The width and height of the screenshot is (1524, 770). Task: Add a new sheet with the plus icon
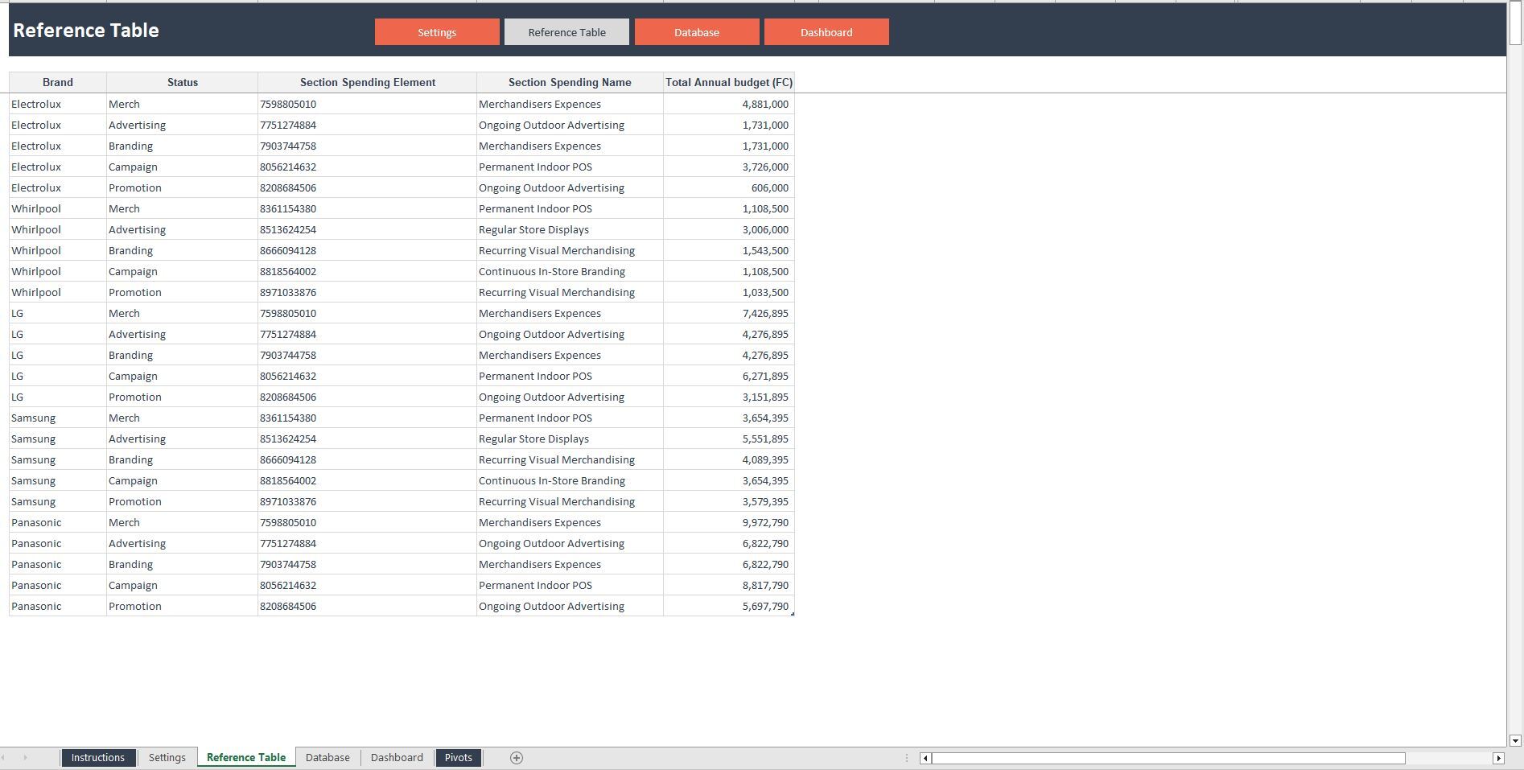(x=517, y=757)
